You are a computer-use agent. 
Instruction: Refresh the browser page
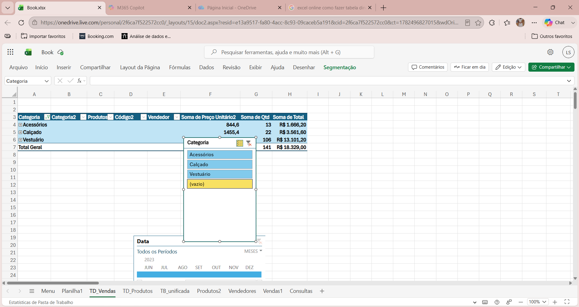[21, 23]
